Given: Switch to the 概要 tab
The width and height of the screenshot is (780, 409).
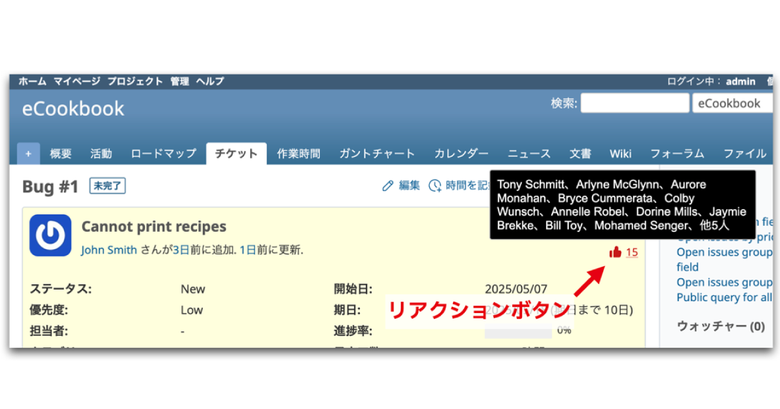Looking at the screenshot, I should click(x=61, y=154).
